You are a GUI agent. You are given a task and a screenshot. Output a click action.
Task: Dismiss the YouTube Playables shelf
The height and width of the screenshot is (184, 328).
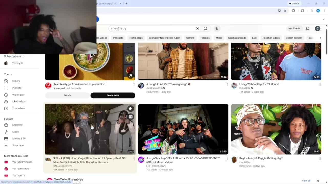click(318, 181)
